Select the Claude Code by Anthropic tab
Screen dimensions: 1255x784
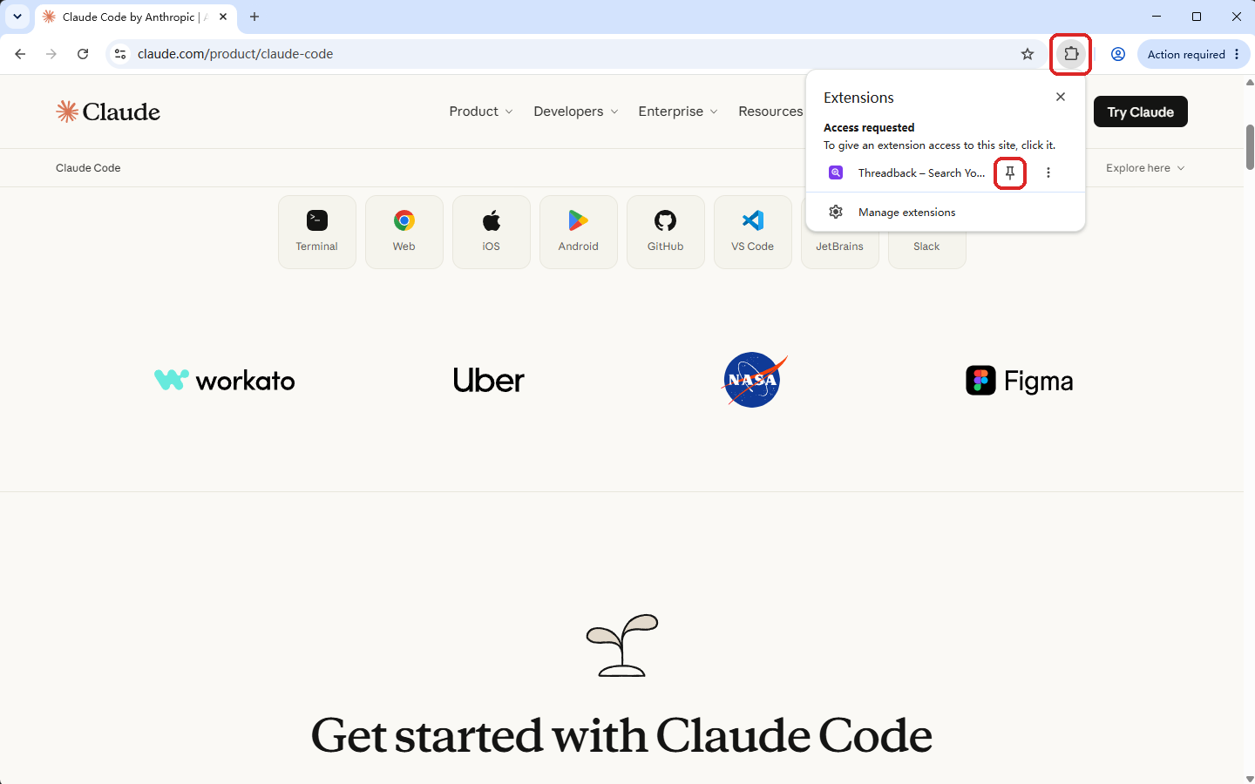135,17
